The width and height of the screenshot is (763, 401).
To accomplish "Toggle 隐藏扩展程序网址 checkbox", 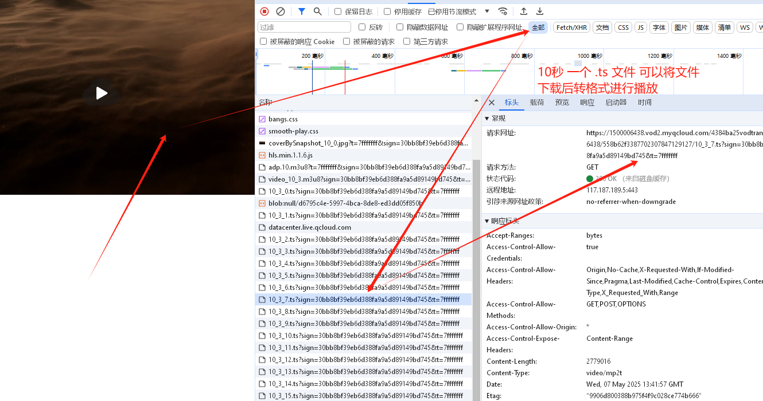I will coord(460,27).
